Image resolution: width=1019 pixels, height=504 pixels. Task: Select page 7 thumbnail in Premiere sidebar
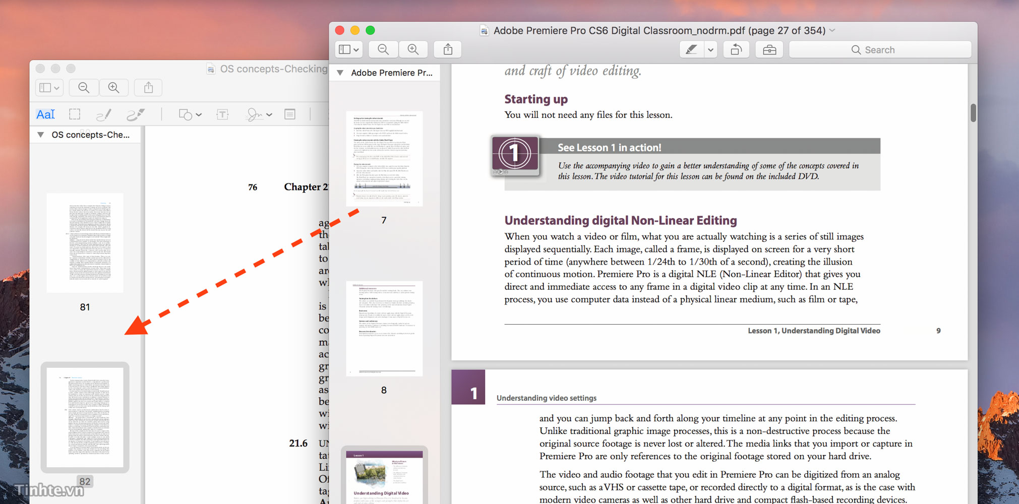tap(384, 158)
